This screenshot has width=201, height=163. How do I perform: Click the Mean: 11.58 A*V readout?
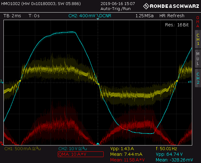click(128, 160)
